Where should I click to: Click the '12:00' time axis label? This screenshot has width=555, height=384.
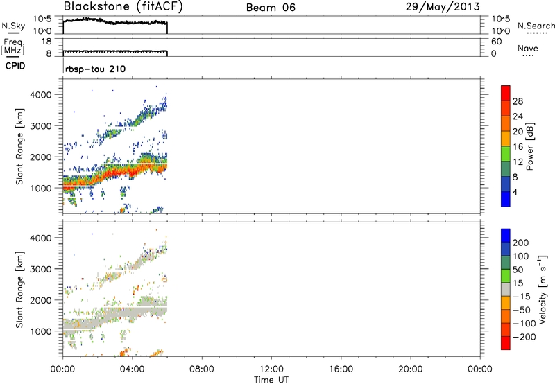[271, 369]
